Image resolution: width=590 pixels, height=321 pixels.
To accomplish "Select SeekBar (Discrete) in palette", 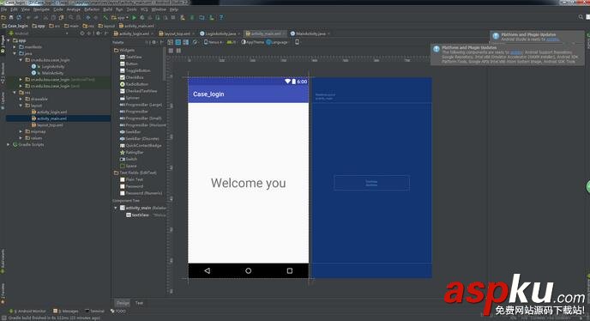I will click(140, 139).
